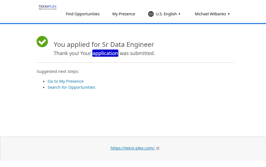Viewport: 266px width, 167px height.
Task: Expand the Michael Wilbanks account menu
Action: (210, 14)
